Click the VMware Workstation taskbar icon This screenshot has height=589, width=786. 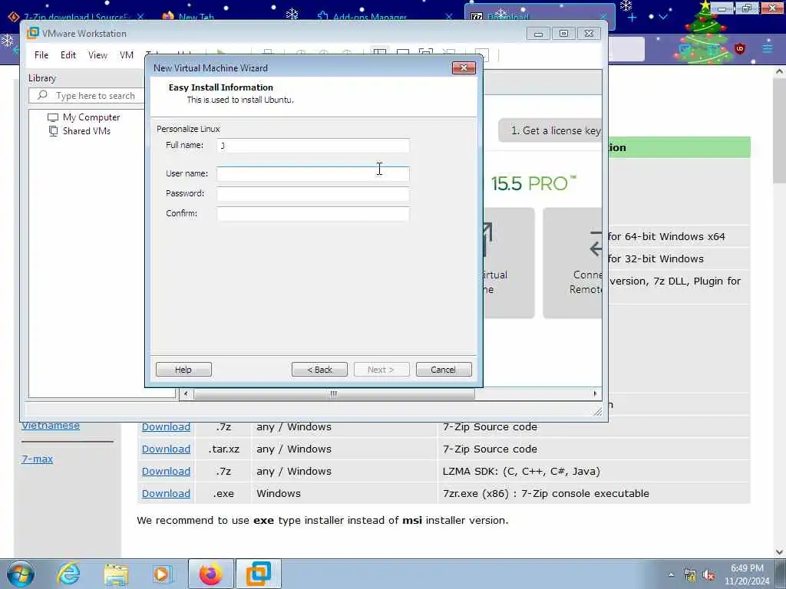(259, 574)
